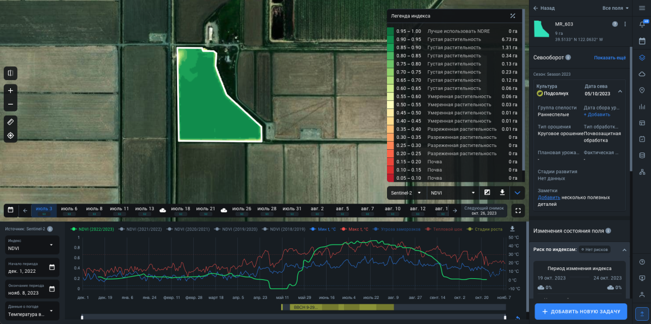Expand the Все поля dropdown
Image resolution: width=651 pixels, height=324 pixels.
point(615,8)
